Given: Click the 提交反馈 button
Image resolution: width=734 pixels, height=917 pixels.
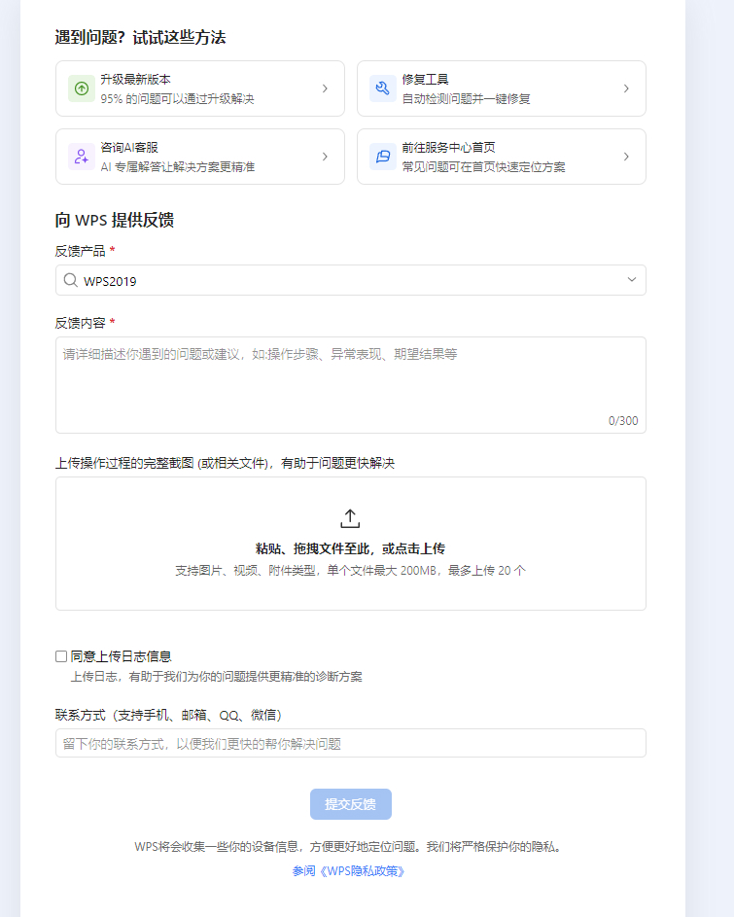Looking at the screenshot, I should [350, 804].
